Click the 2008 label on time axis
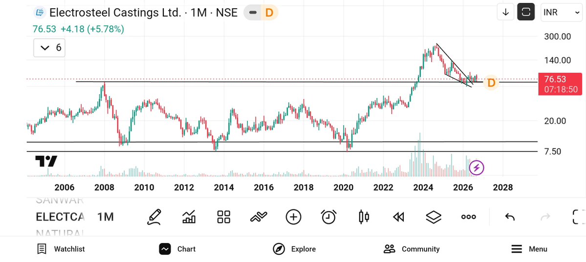 [x=104, y=187]
